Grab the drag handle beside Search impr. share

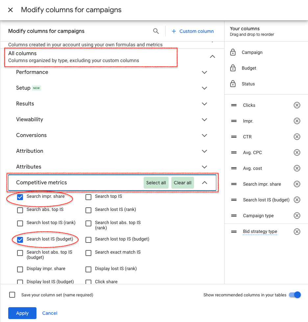(234, 184)
